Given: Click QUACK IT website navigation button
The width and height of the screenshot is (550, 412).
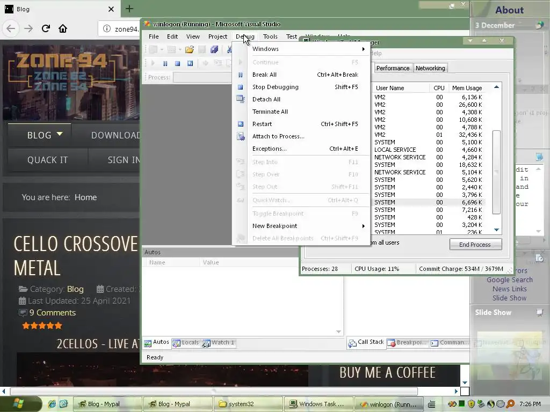Looking at the screenshot, I should tap(47, 160).
